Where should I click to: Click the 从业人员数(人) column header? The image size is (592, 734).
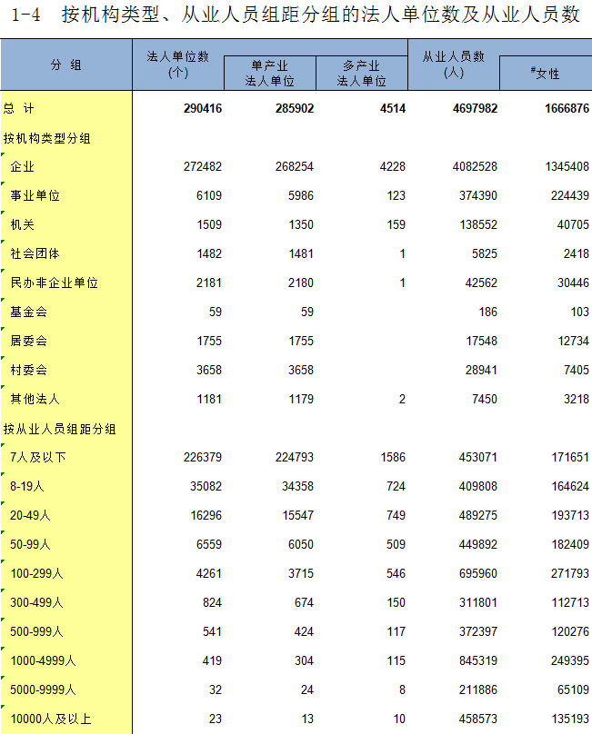coord(453,64)
